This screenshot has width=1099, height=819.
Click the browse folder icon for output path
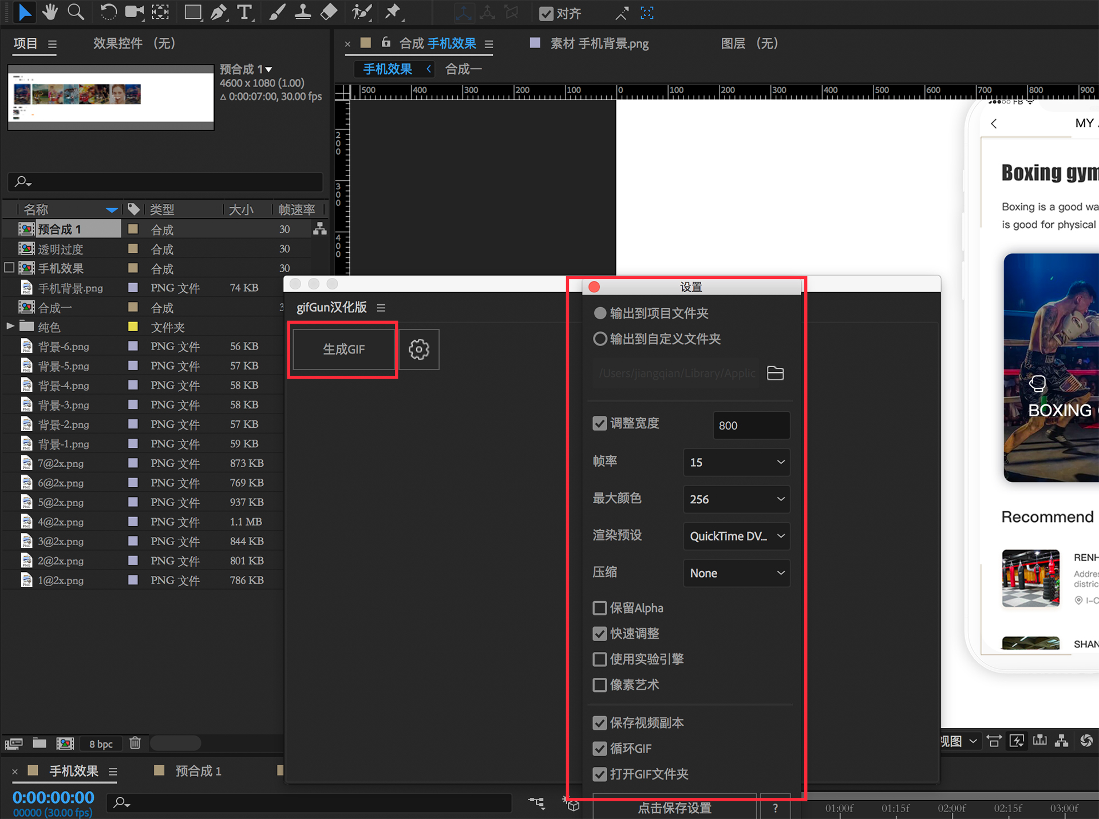pos(775,373)
